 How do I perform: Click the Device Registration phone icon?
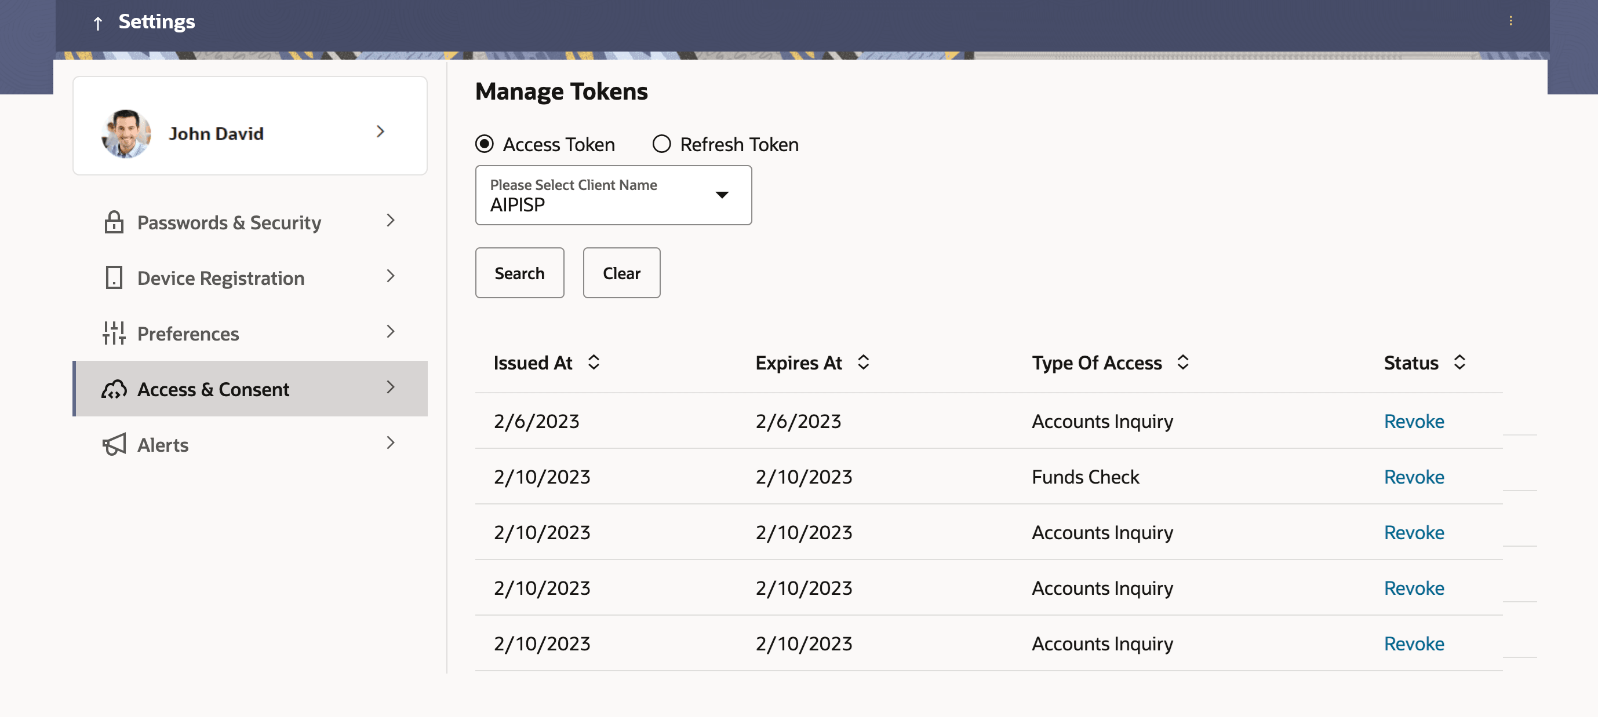tap(114, 277)
